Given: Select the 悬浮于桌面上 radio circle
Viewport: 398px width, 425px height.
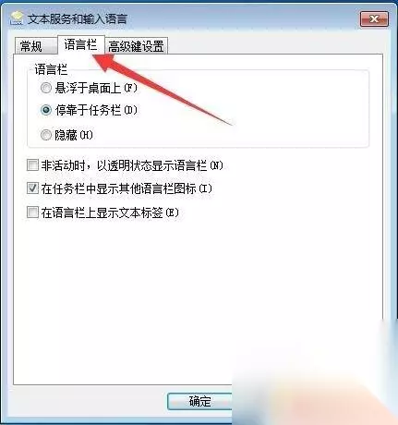Looking at the screenshot, I should [46, 88].
